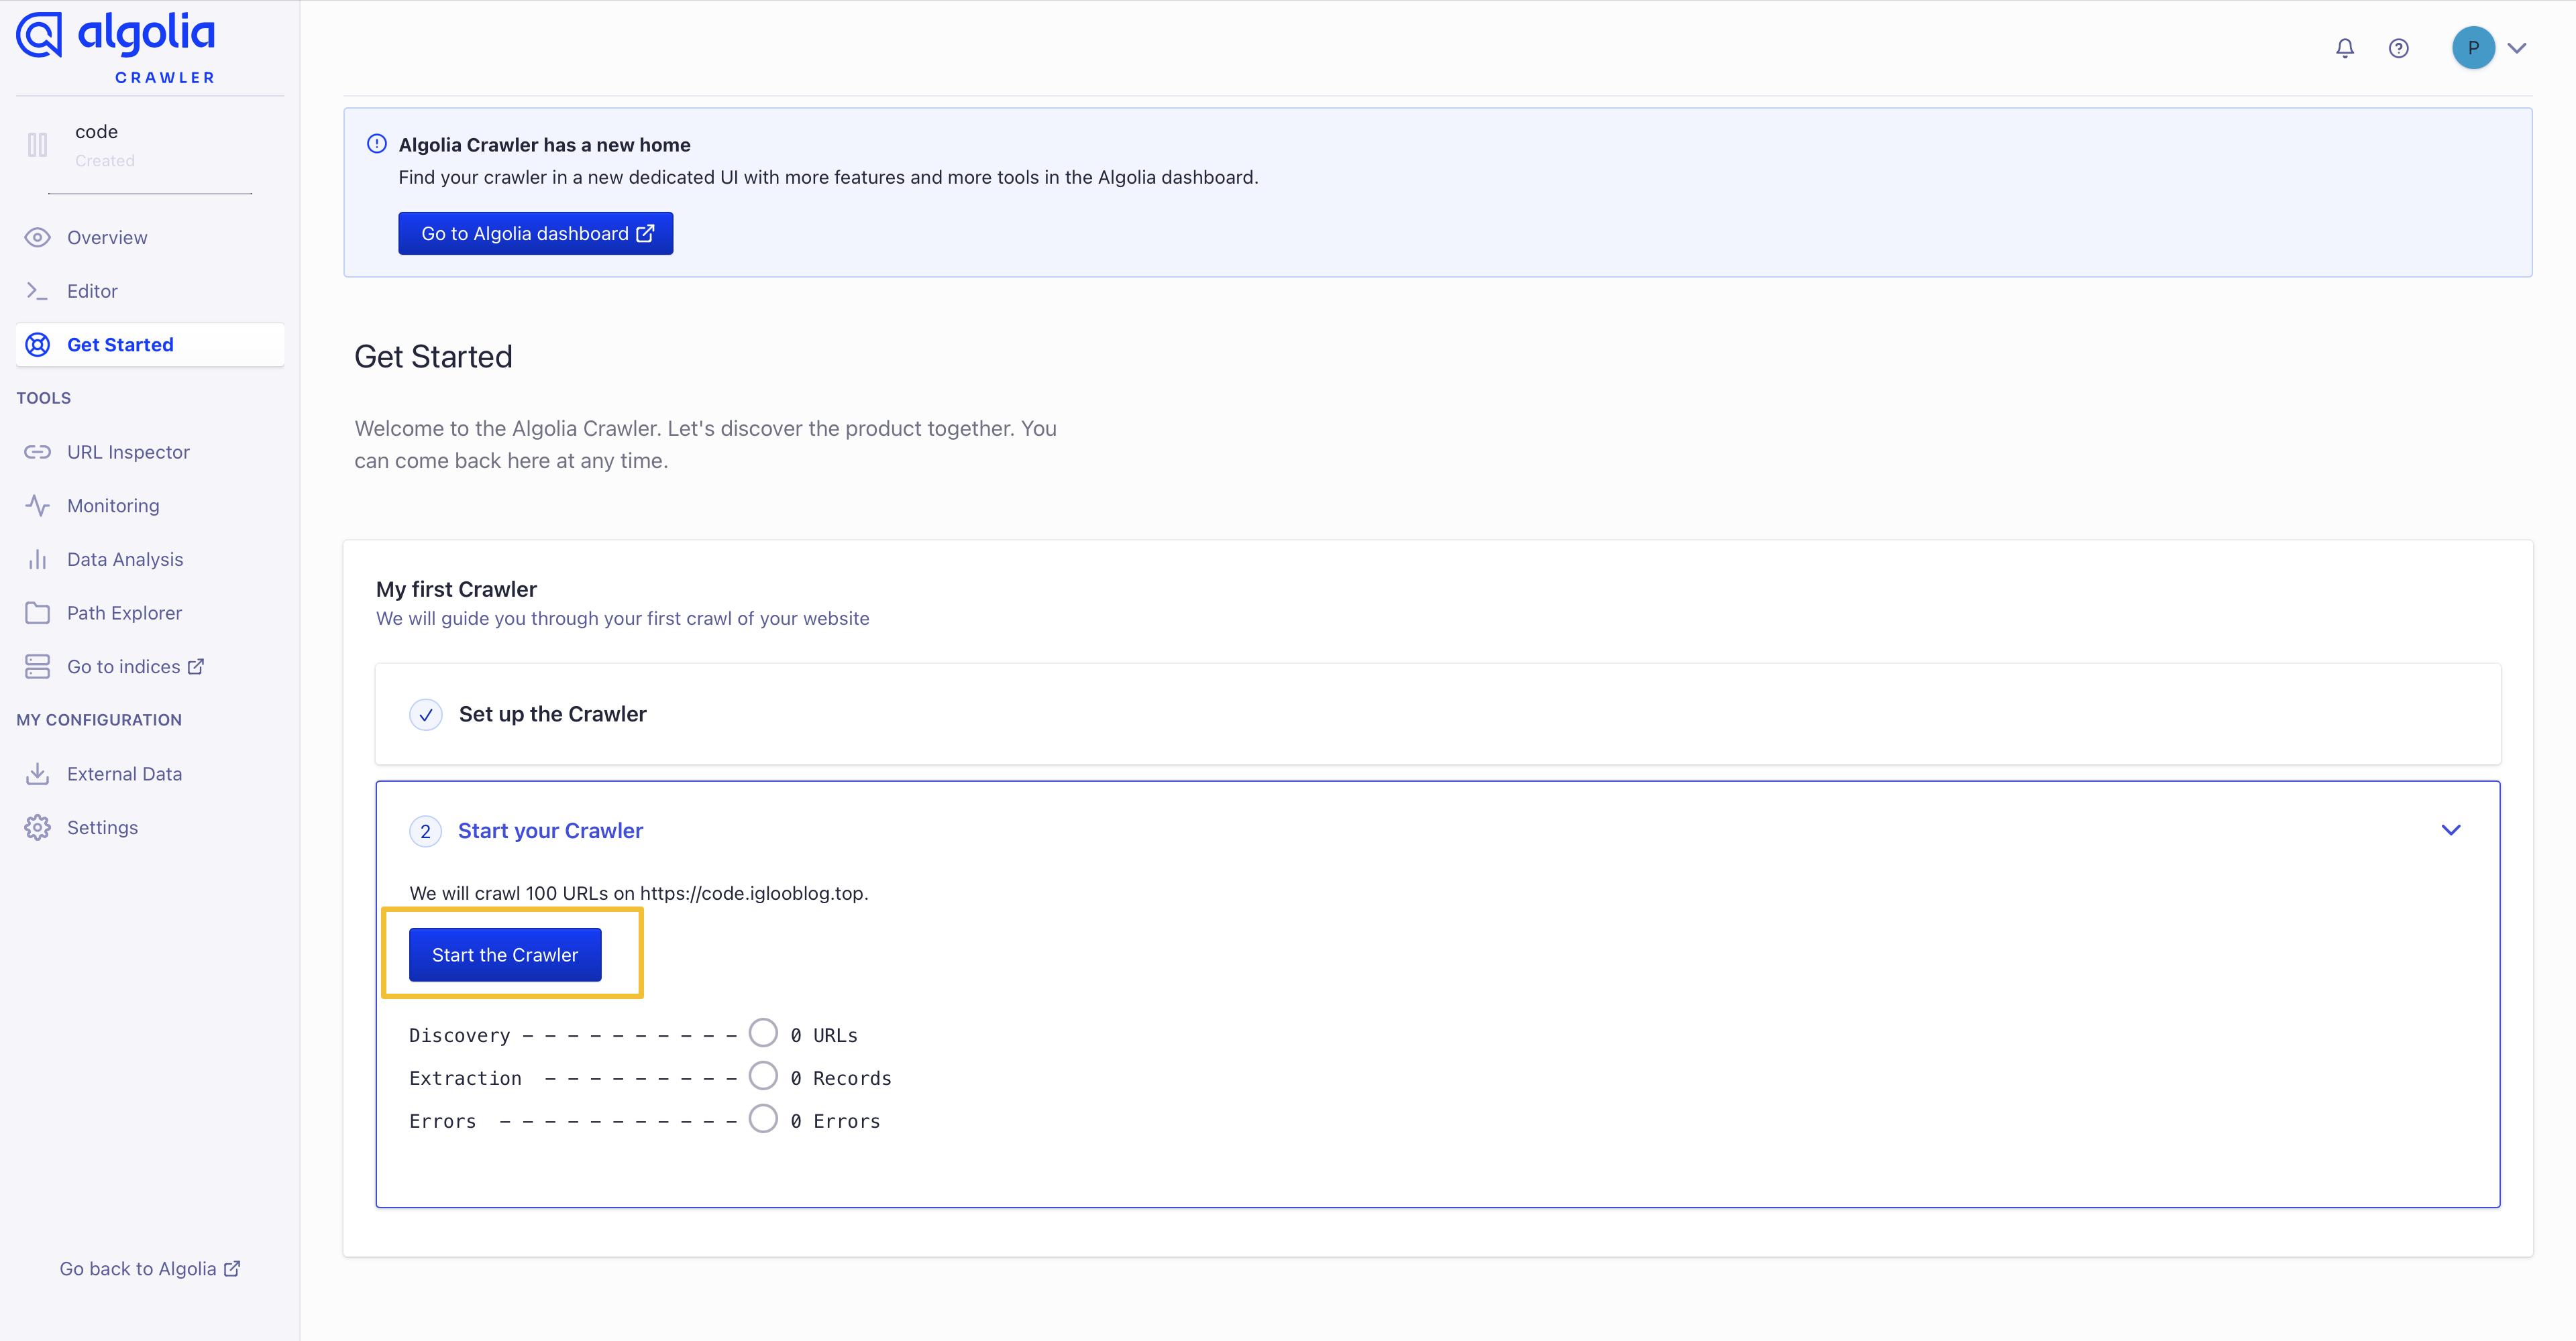Open the Overview menu item
Image resolution: width=2576 pixels, height=1341 pixels.
107,238
